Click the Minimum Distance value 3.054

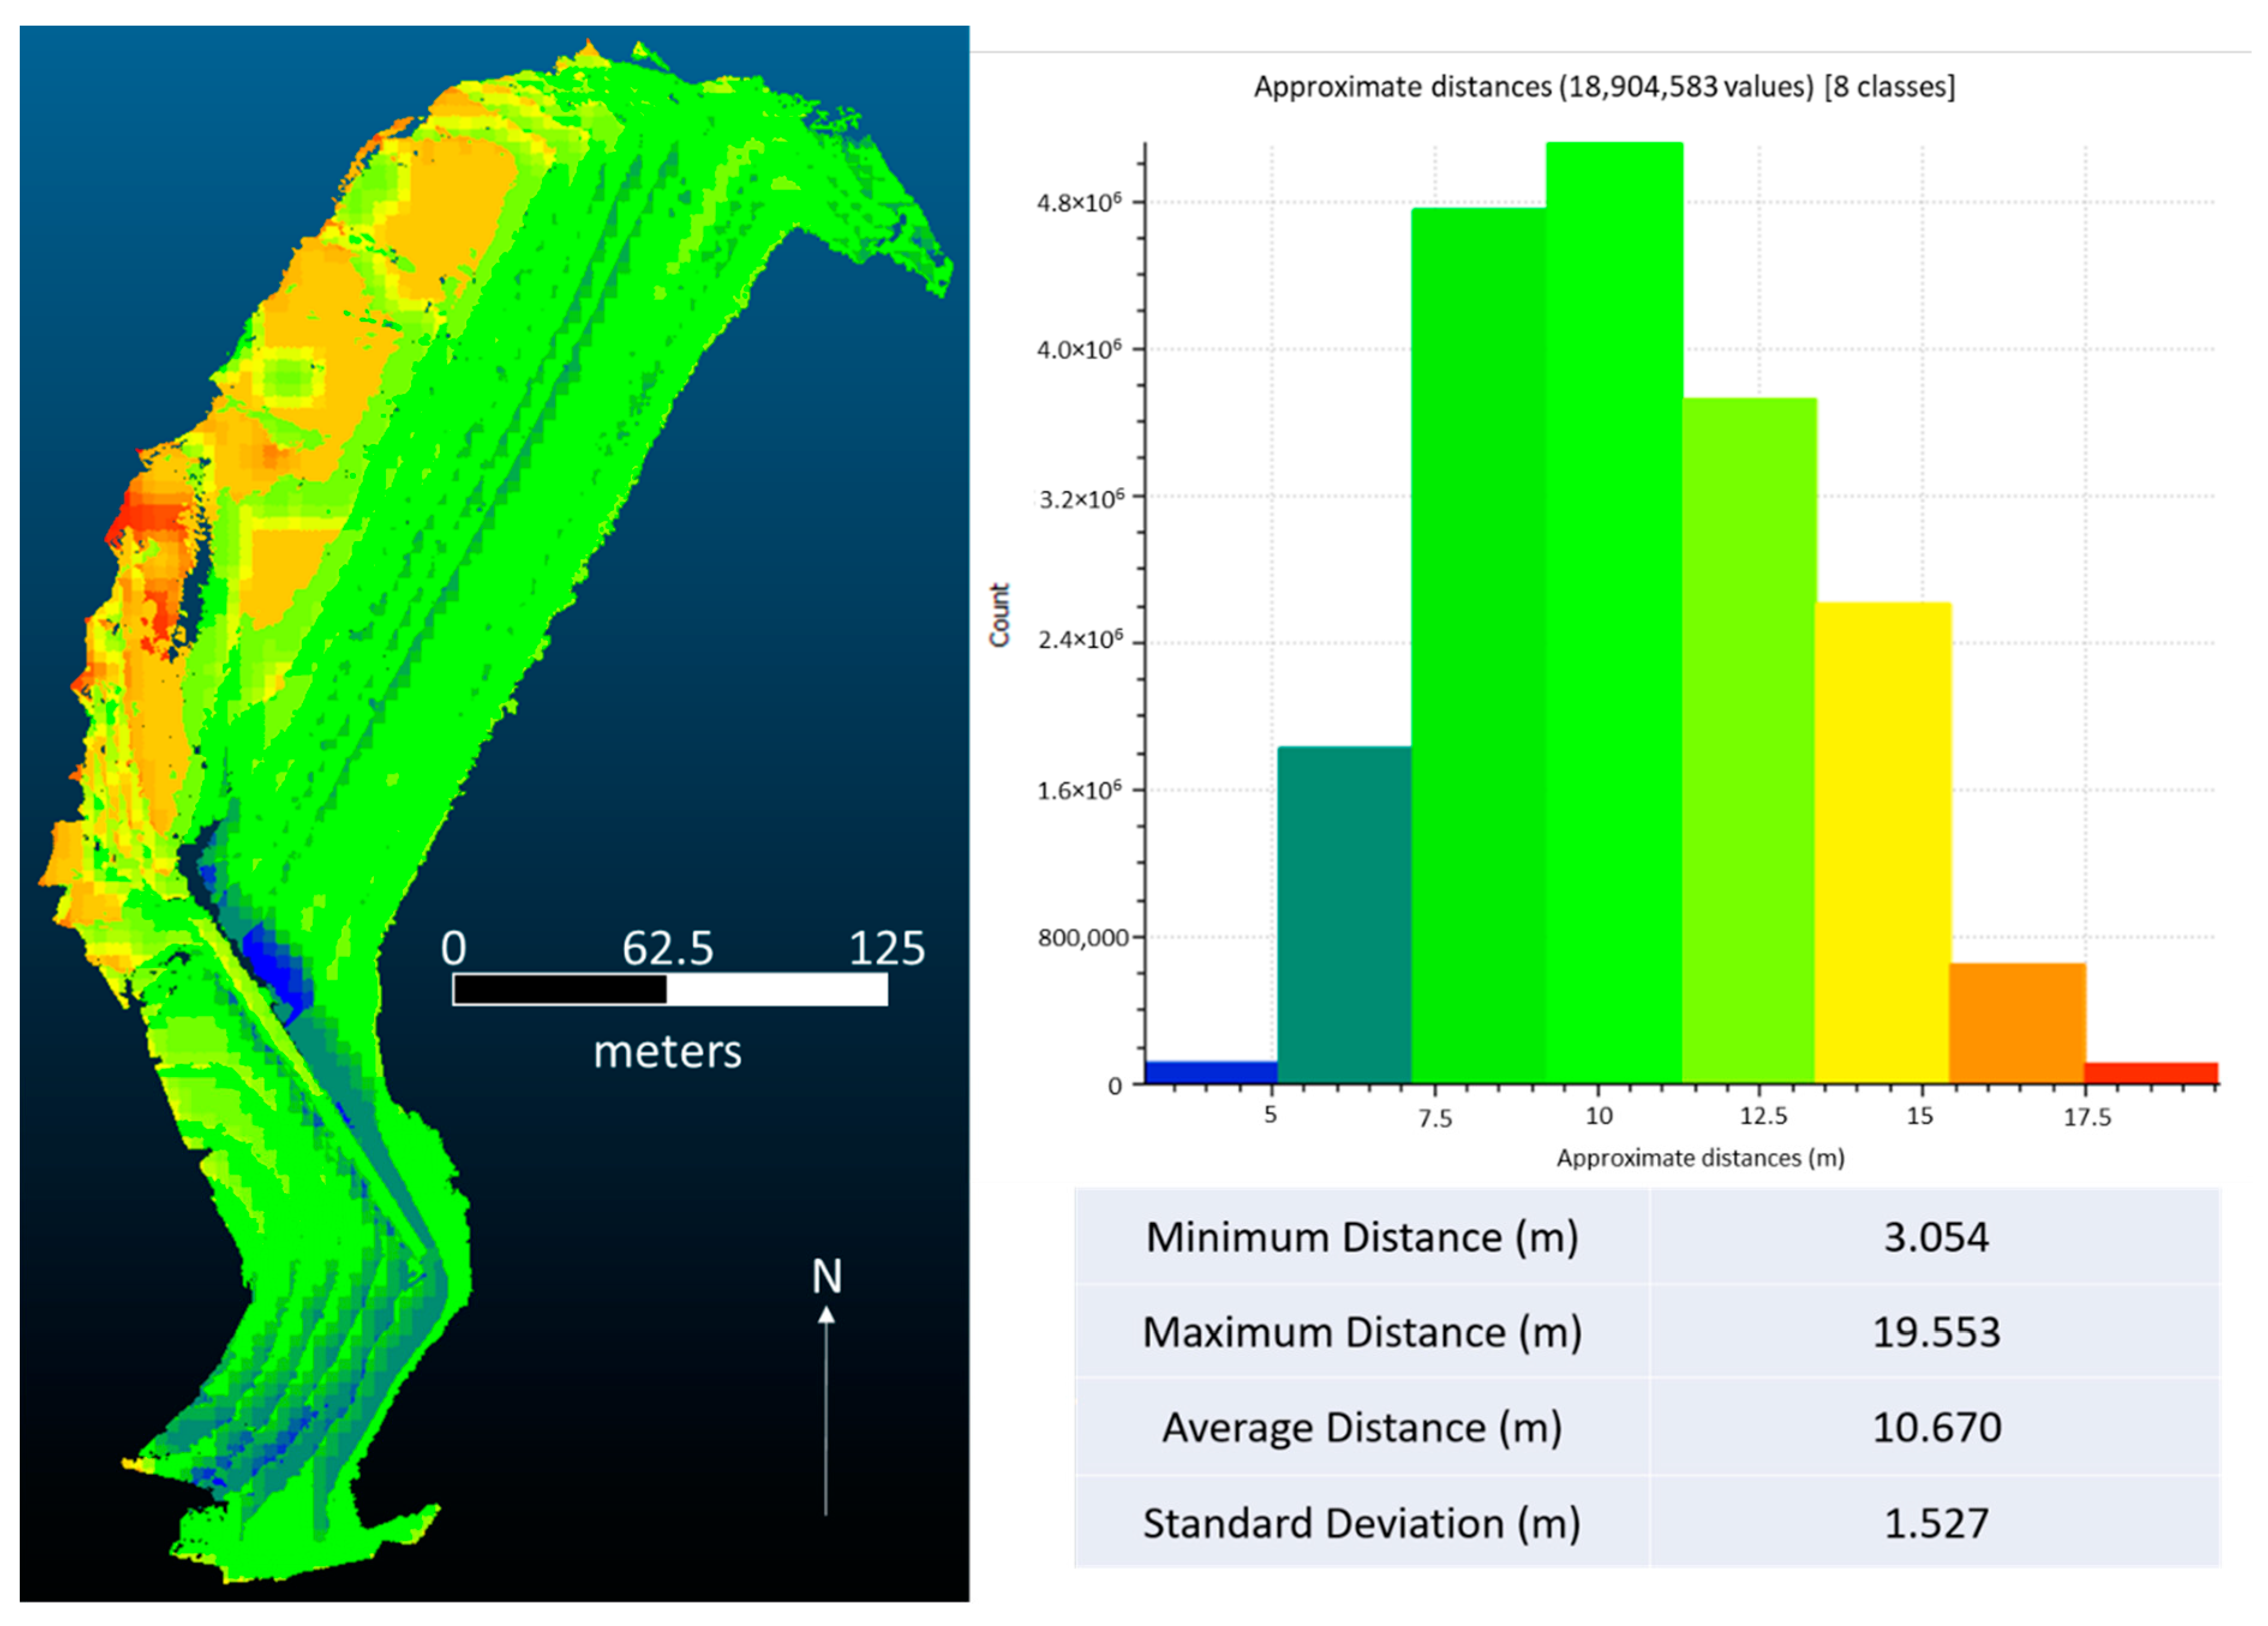[1936, 1238]
